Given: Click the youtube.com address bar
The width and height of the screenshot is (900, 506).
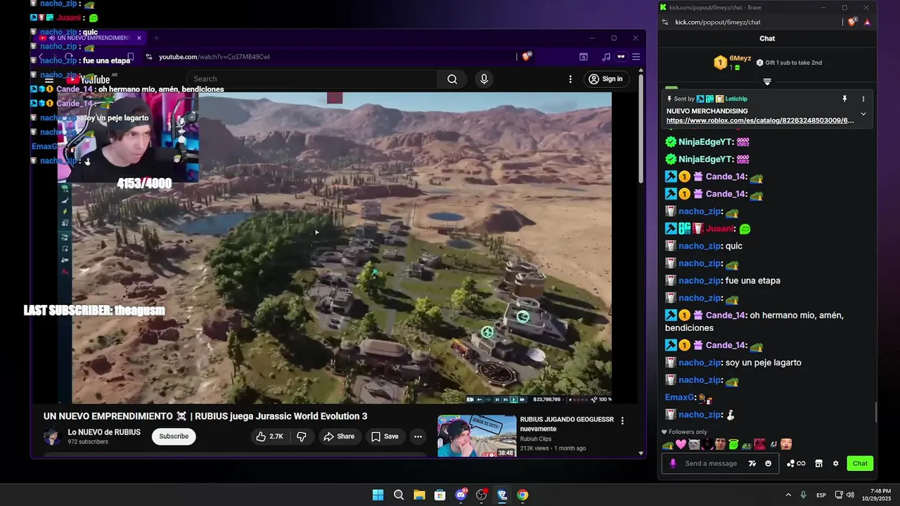Looking at the screenshot, I should (330, 56).
